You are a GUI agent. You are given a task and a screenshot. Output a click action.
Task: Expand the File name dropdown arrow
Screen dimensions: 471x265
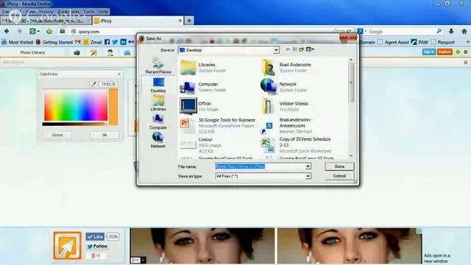308,166
